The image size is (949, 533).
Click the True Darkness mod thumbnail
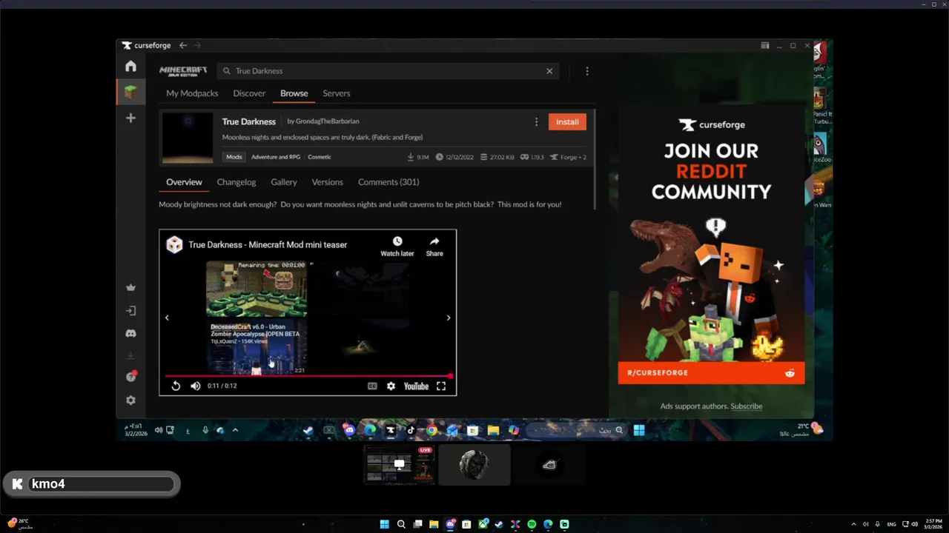188,138
